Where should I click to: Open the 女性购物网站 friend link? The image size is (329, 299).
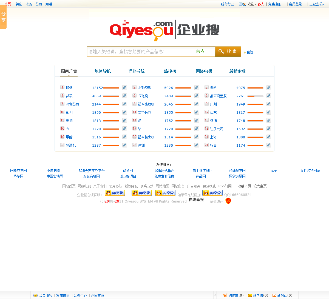tap(310, 170)
